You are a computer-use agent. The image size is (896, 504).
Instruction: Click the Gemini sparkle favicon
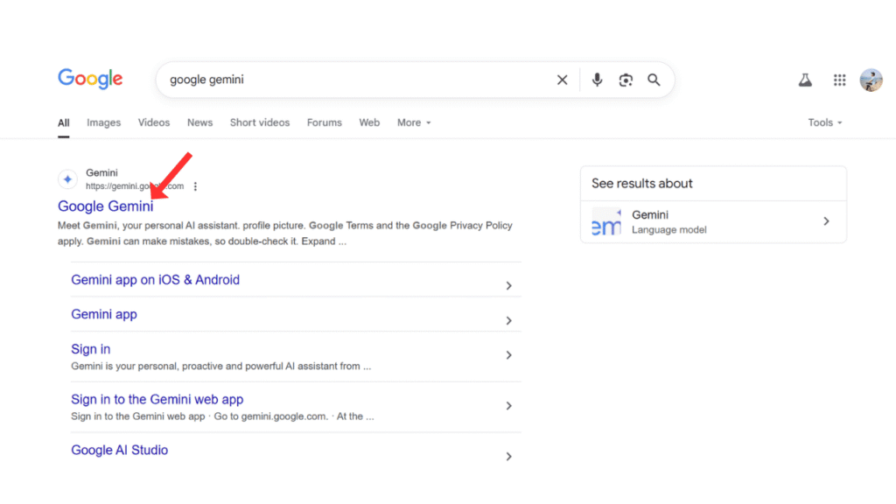pos(67,179)
